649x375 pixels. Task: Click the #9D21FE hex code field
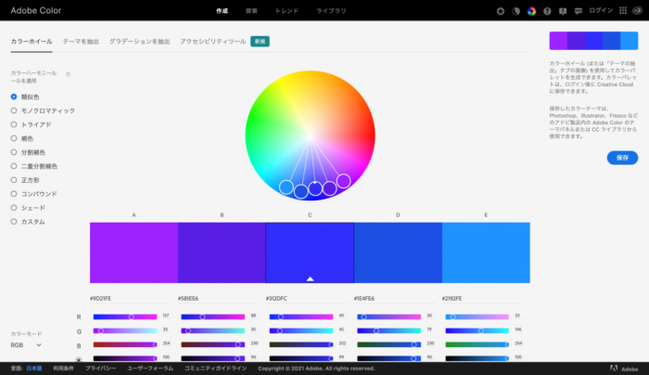pos(100,299)
